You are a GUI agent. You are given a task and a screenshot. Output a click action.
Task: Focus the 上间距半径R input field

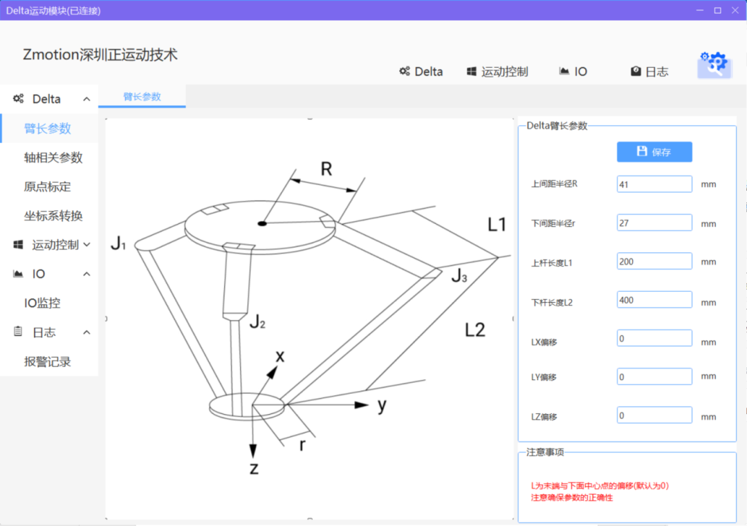[654, 185]
